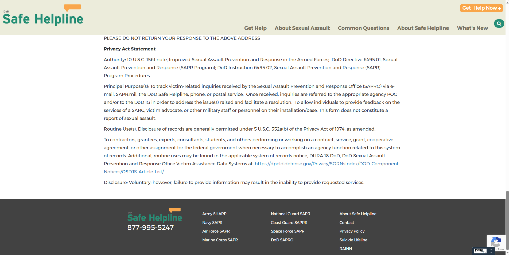This screenshot has width=509, height=255.
Task: Click the green search magnifier icon
Action: point(499,23)
